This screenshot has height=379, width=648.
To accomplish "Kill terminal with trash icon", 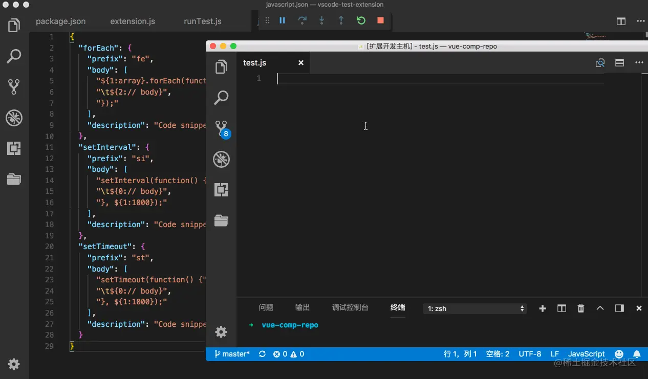I will point(581,308).
